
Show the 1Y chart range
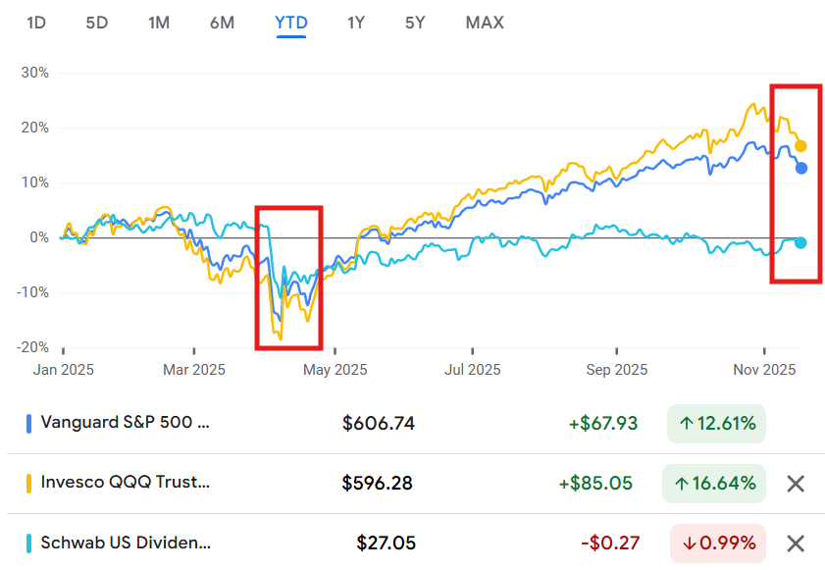(x=356, y=22)
